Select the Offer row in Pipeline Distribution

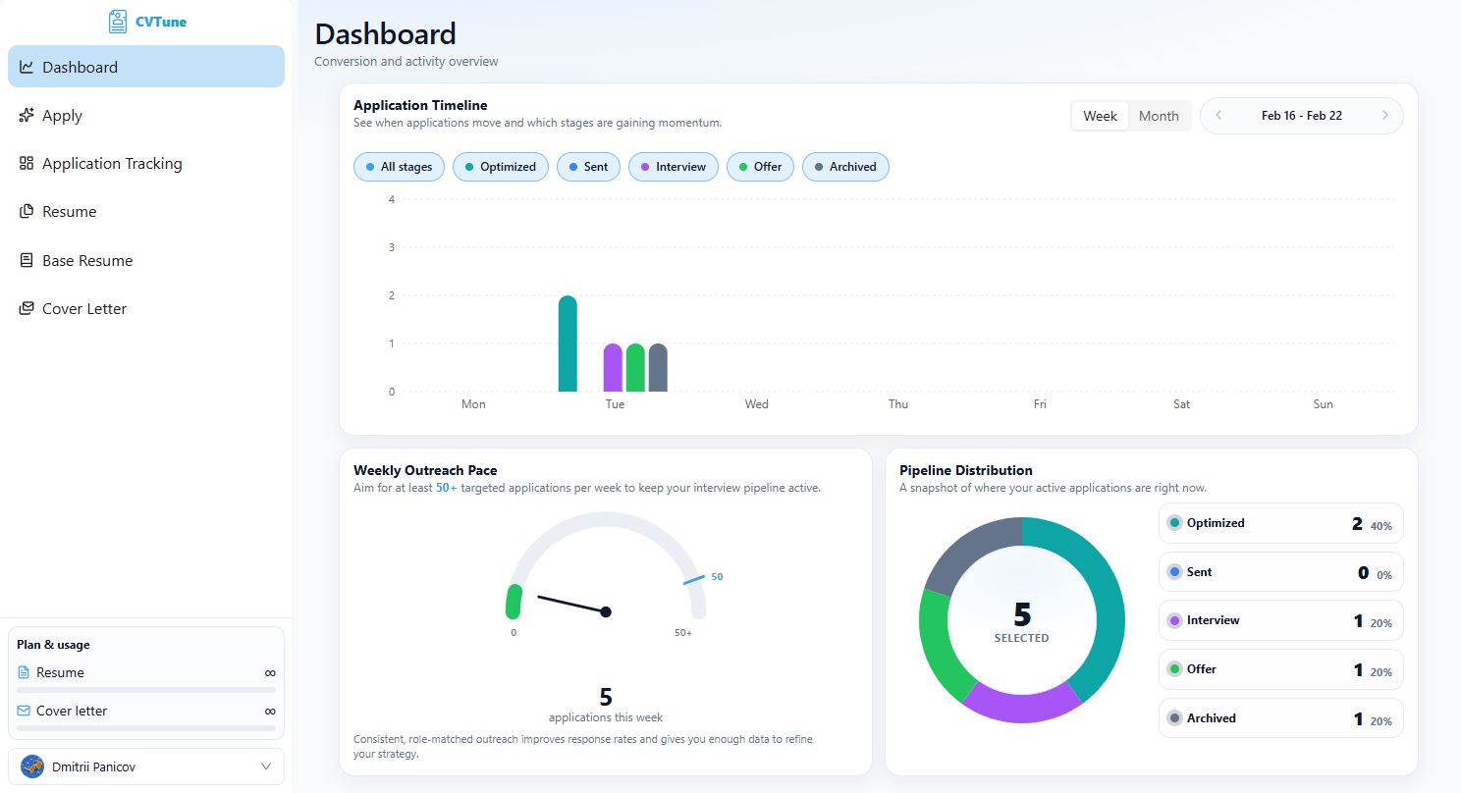tap(1280, 669)
